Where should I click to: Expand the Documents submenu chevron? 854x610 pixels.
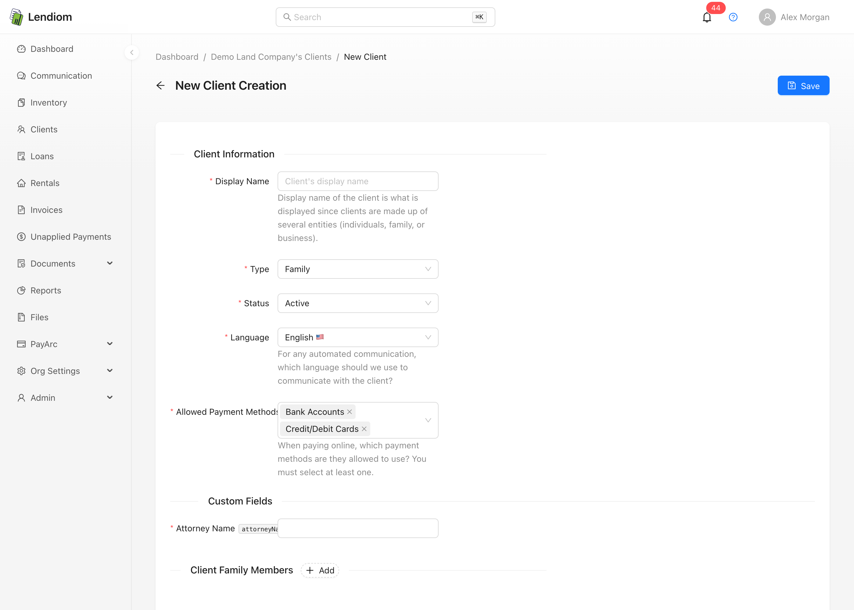[x=110, y=263]
